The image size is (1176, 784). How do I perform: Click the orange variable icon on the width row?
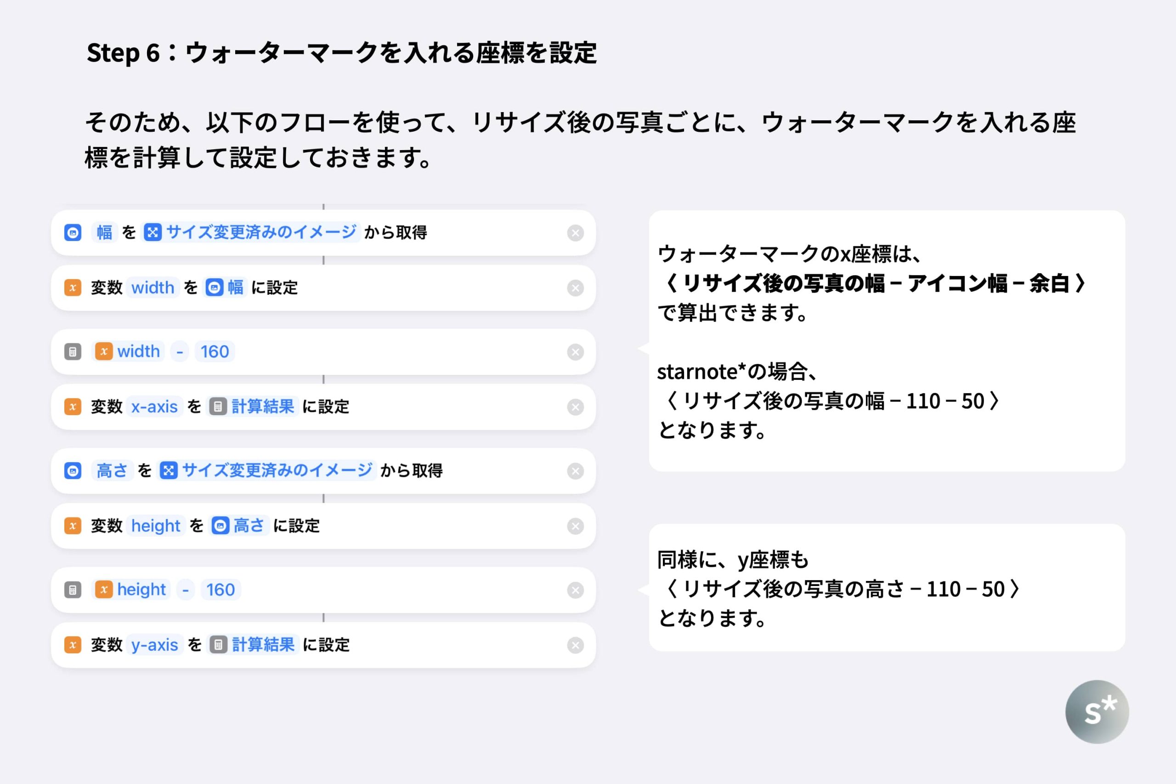click(73, 288)
